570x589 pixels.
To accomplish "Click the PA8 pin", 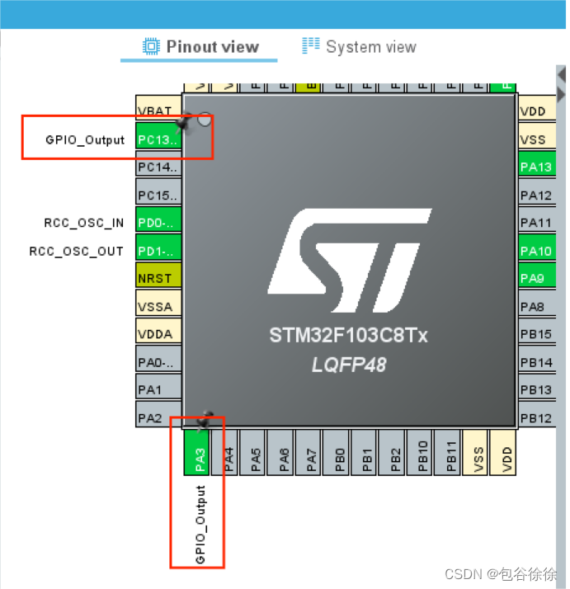I will coord(537,303).
